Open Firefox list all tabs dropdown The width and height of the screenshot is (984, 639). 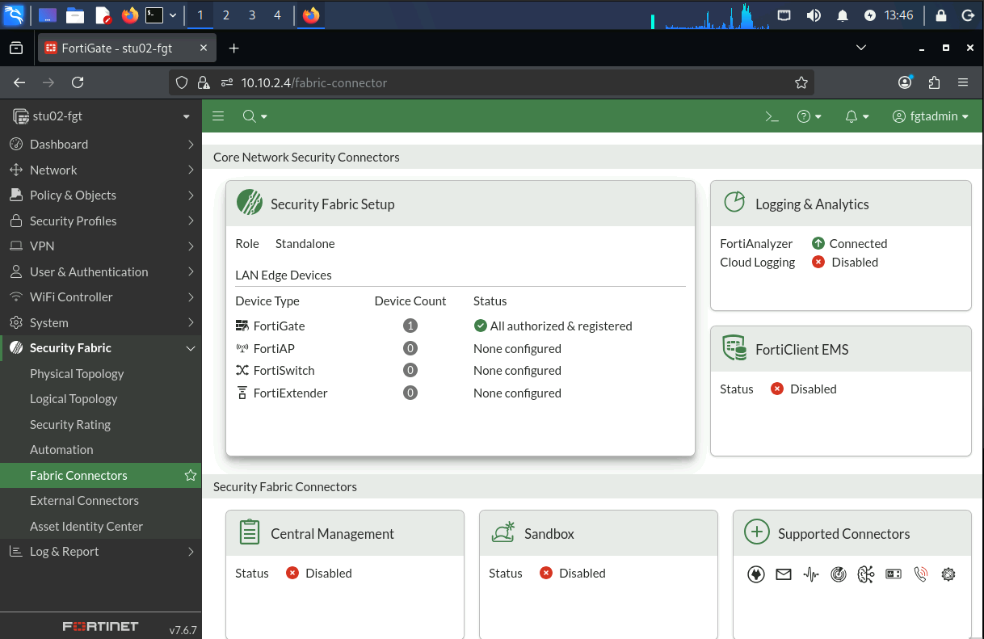tap(860, 48)
